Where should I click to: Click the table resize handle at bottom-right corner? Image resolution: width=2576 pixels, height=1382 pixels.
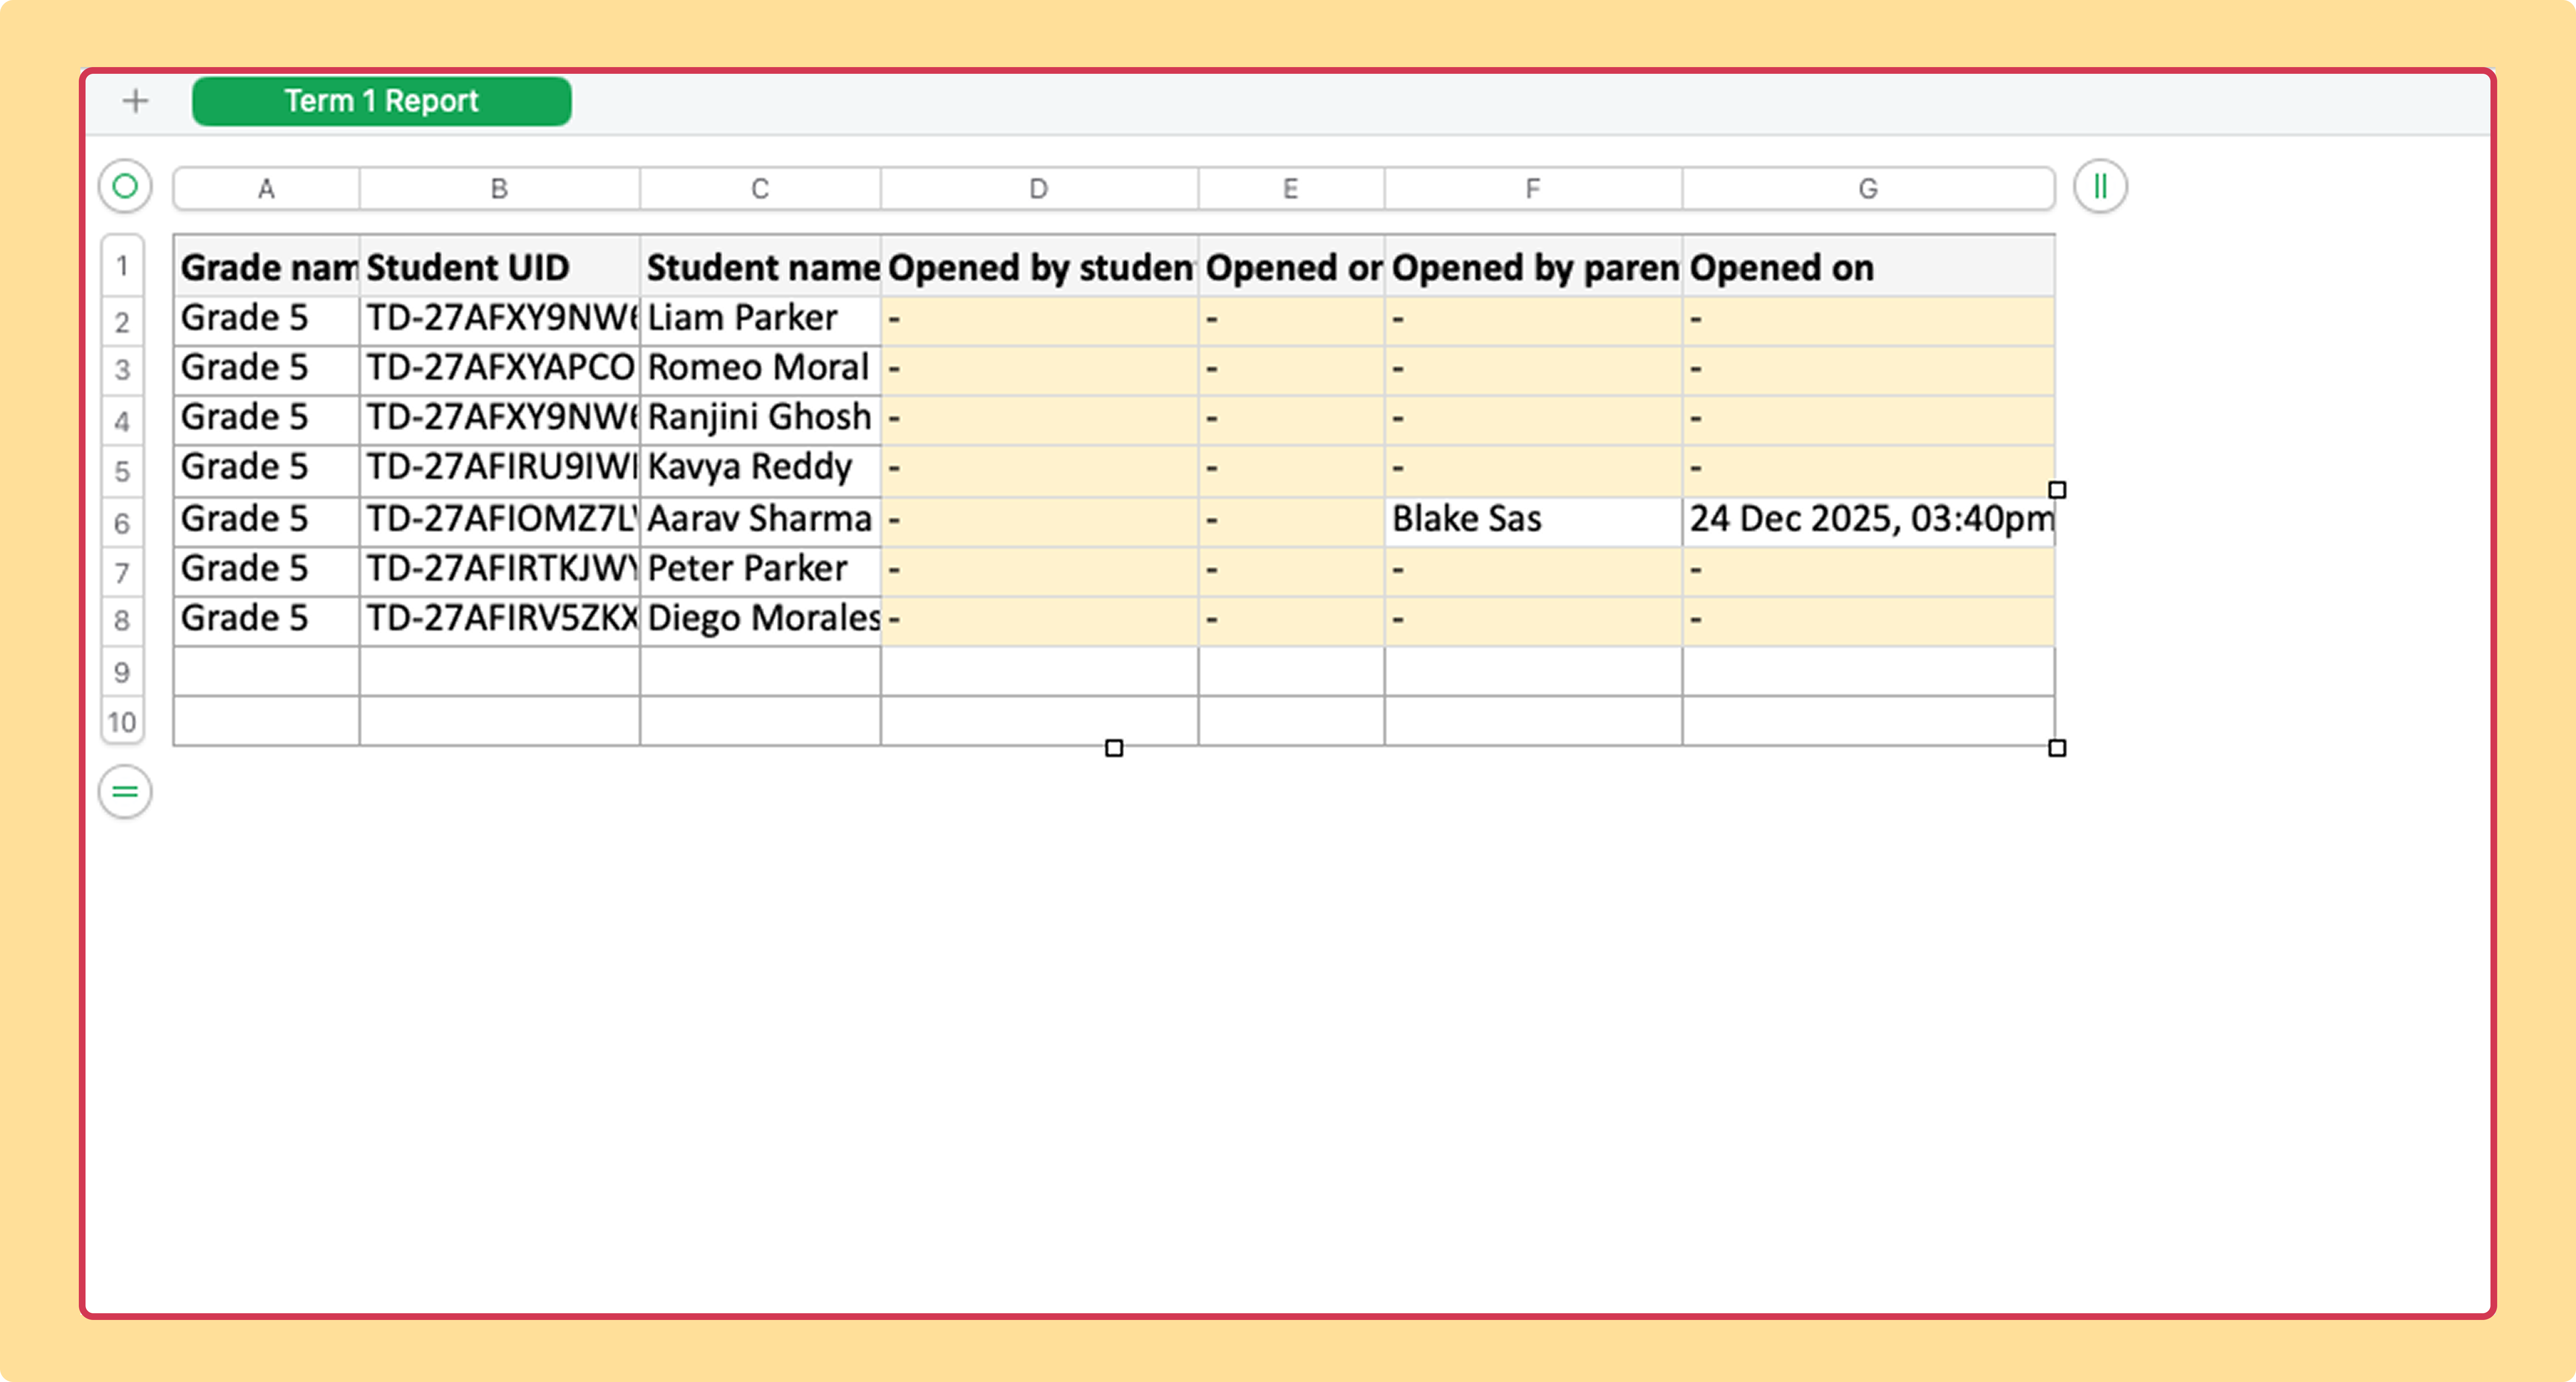click(x=2056, y=748)
